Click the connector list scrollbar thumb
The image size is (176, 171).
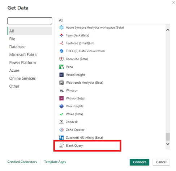pyautogui.click(x=168, y=137)
